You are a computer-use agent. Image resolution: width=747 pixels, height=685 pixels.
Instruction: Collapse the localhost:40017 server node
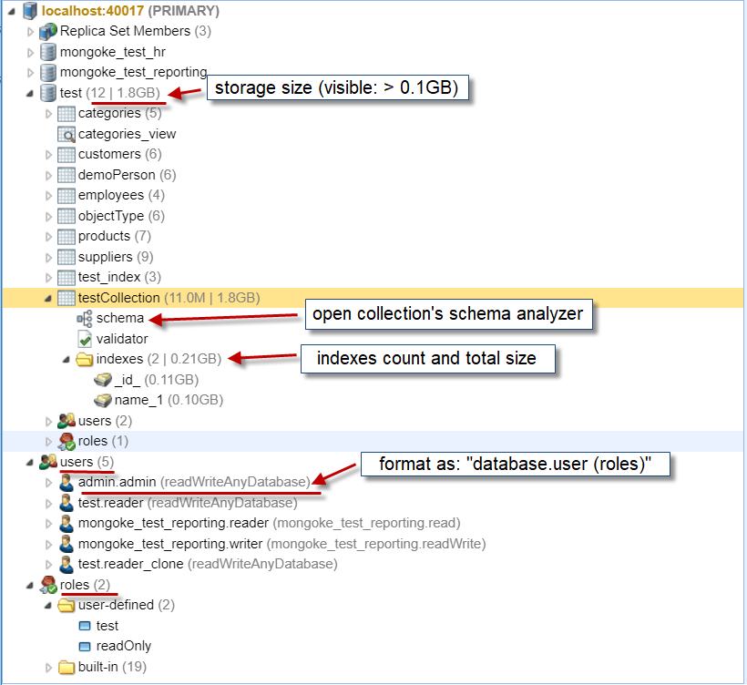(x=12, y=12)
